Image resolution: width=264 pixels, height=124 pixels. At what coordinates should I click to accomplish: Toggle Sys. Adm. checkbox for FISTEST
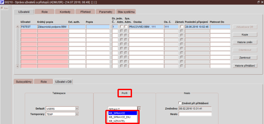coord(126,27)
